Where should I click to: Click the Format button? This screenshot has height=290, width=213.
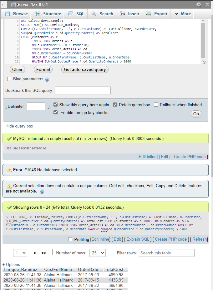click(43, 70)
